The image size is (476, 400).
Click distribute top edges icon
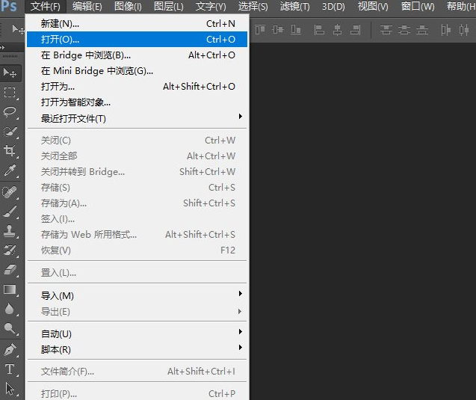coord(386,30)
